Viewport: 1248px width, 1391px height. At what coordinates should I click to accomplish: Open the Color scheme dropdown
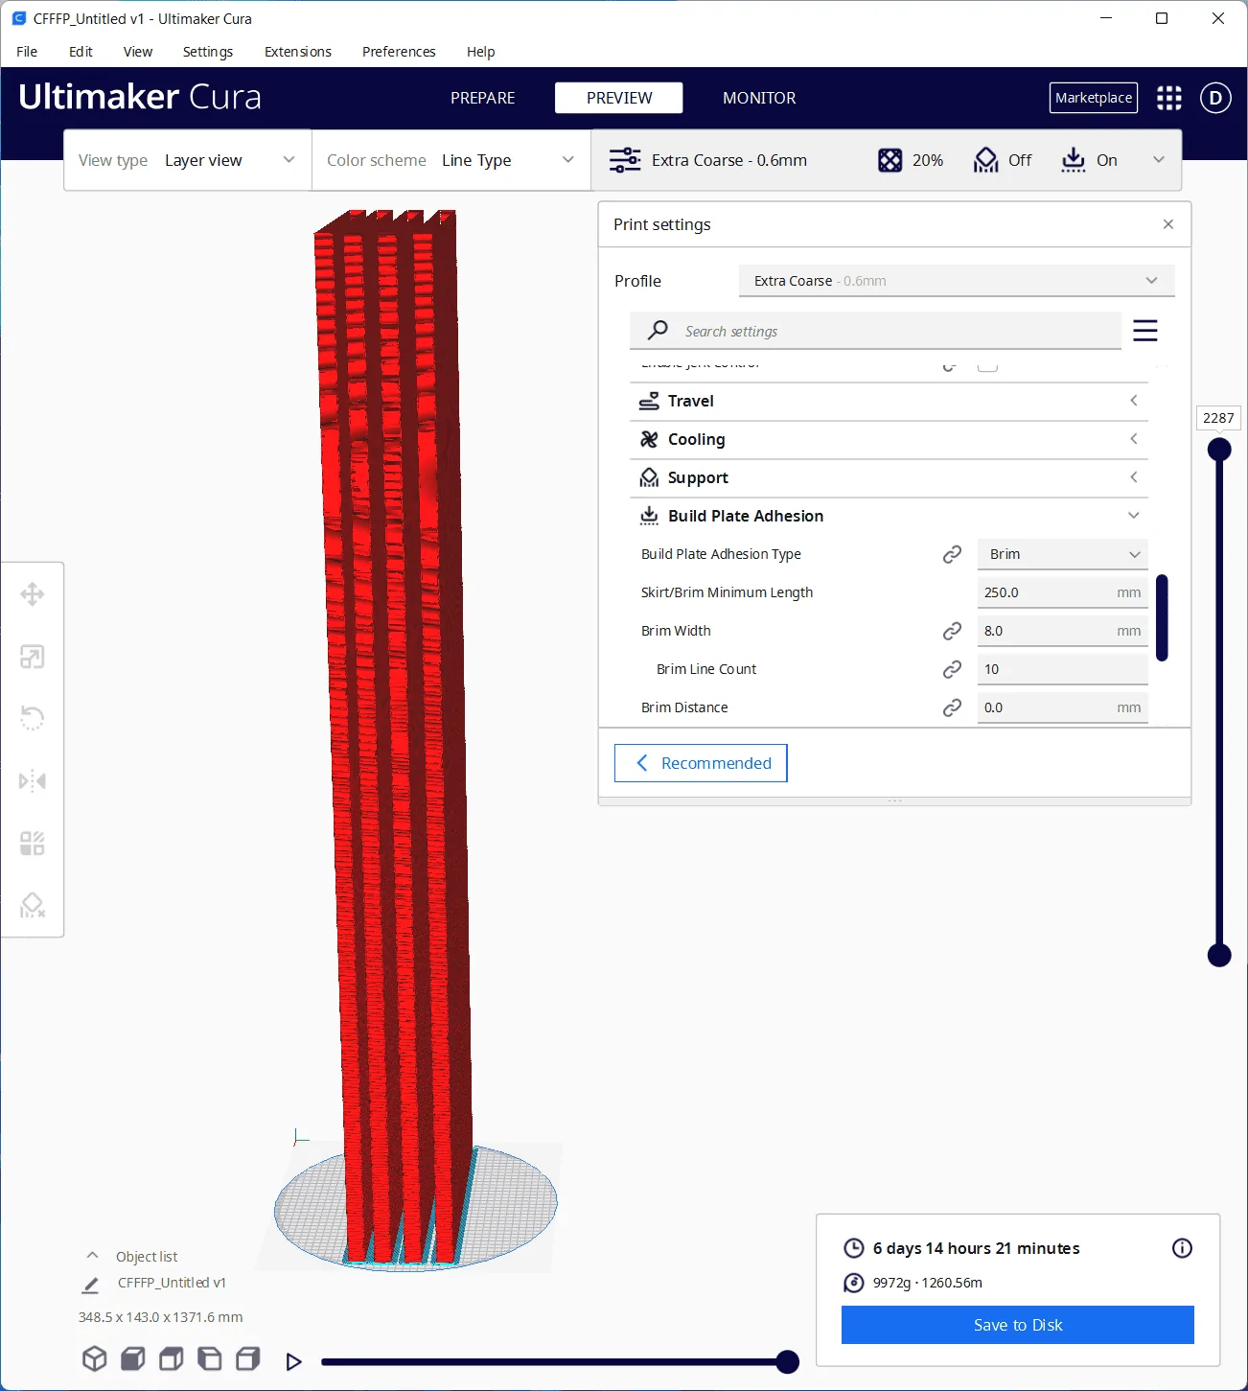coord(451,160)
